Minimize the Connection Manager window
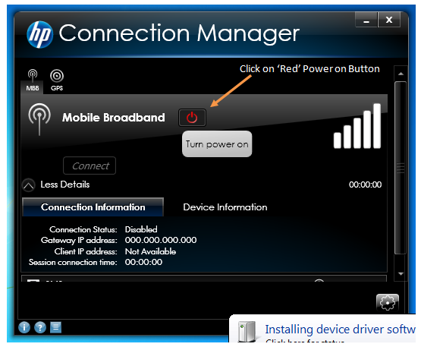The height and width of the screenshot is (347, 421). tap(366, 20)
